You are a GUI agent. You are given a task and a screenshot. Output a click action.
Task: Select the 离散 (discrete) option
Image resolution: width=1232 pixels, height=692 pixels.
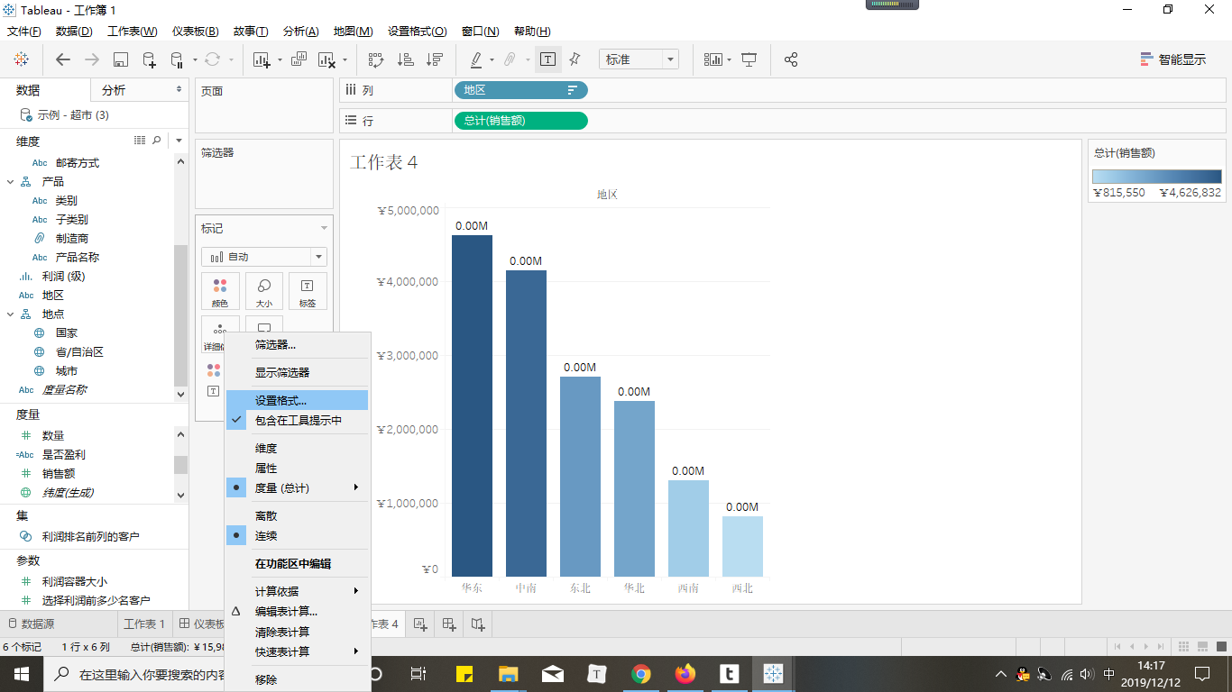click(266, 515)
